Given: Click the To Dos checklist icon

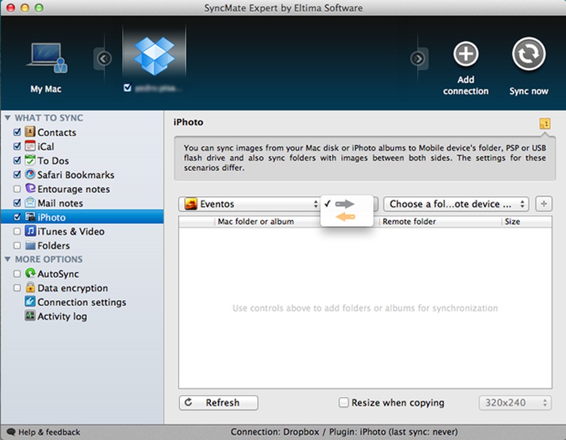Looking at the screenshot, I should [x=30, y=160].
